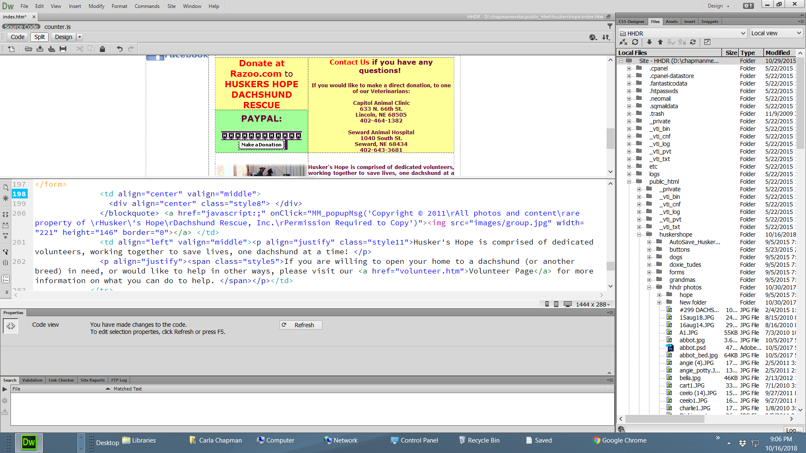Open the Format menu

coord(119,6)
